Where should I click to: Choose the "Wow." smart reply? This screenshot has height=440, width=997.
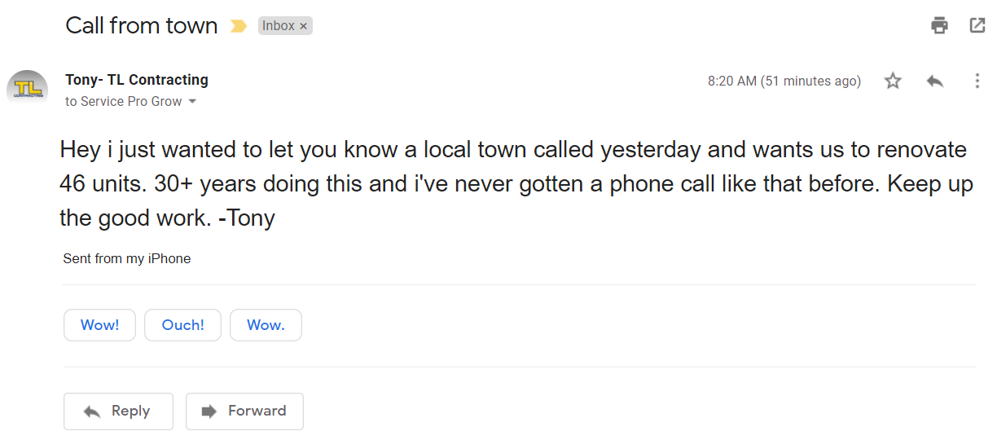click(x=266, y=325)
